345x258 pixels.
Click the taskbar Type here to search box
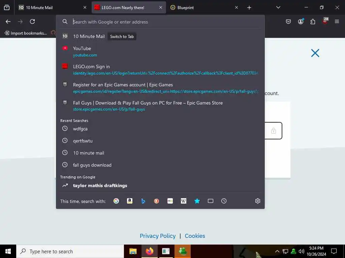tap(70, 251)
